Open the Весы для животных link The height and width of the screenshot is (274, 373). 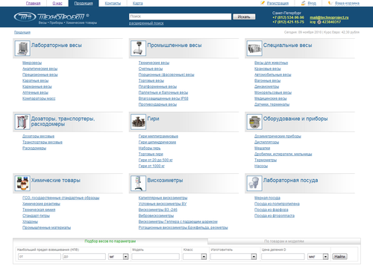(x=271, y=63)
